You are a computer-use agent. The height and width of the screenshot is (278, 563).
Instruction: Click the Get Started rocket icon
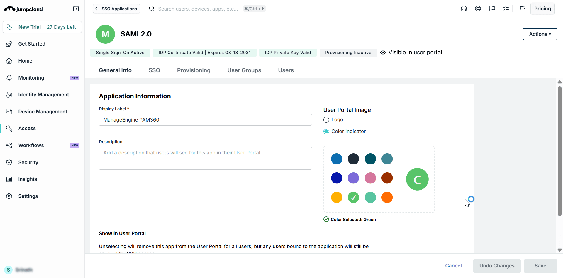[x=9, y=44]
